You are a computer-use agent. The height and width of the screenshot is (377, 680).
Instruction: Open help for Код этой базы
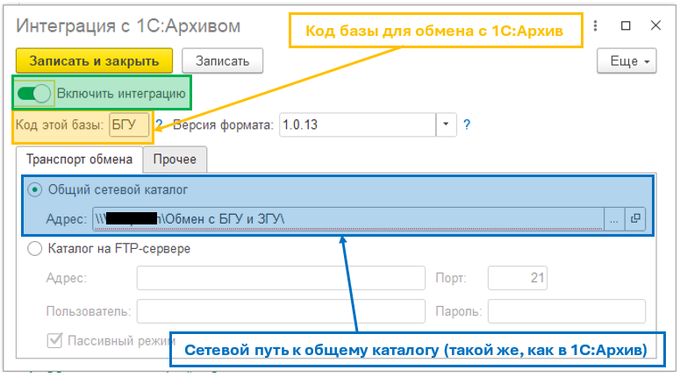coord(159,124)
